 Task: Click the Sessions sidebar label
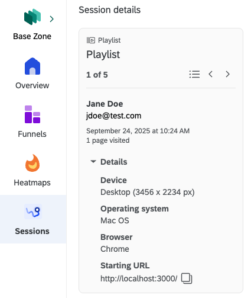click(x=32, y=231)
